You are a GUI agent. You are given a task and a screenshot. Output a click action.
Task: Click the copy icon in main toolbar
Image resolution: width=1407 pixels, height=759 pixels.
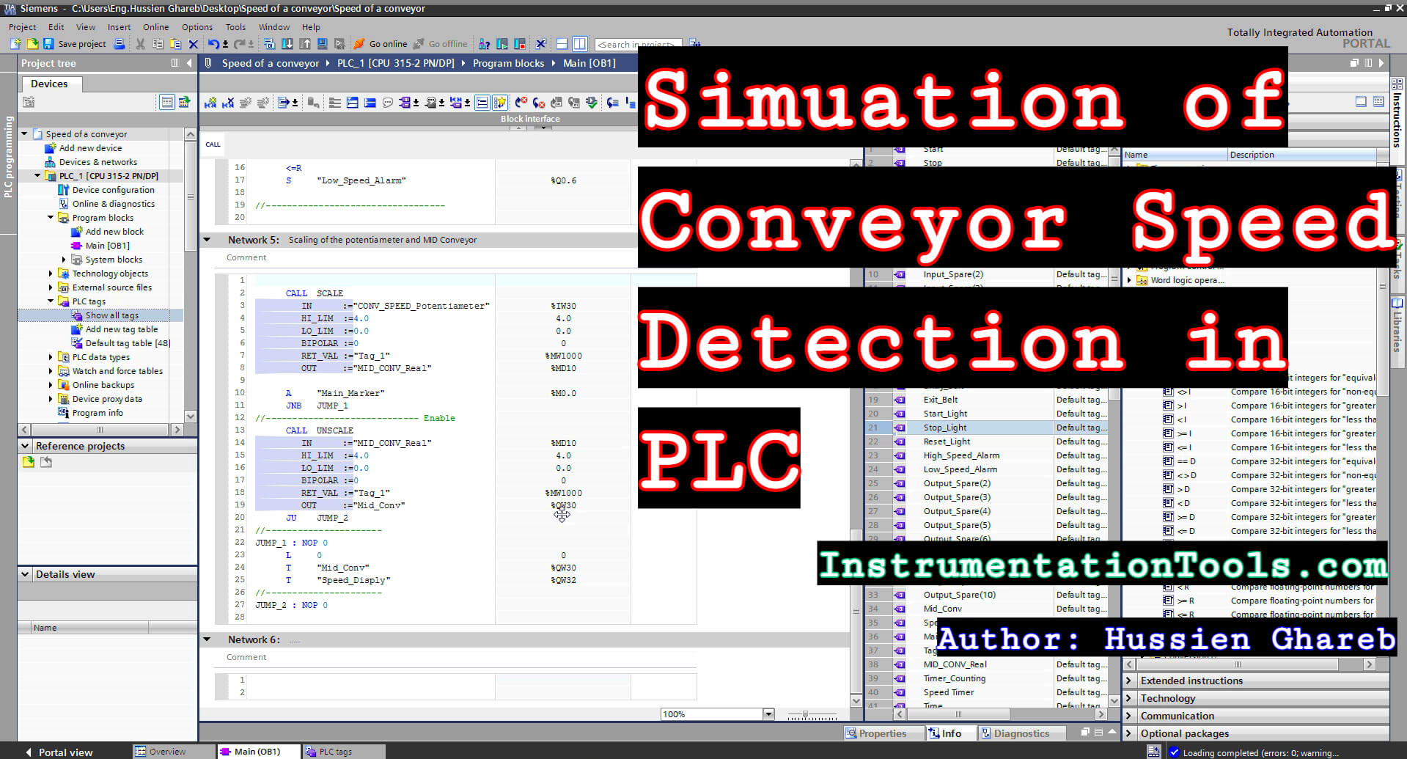point(158,44)
